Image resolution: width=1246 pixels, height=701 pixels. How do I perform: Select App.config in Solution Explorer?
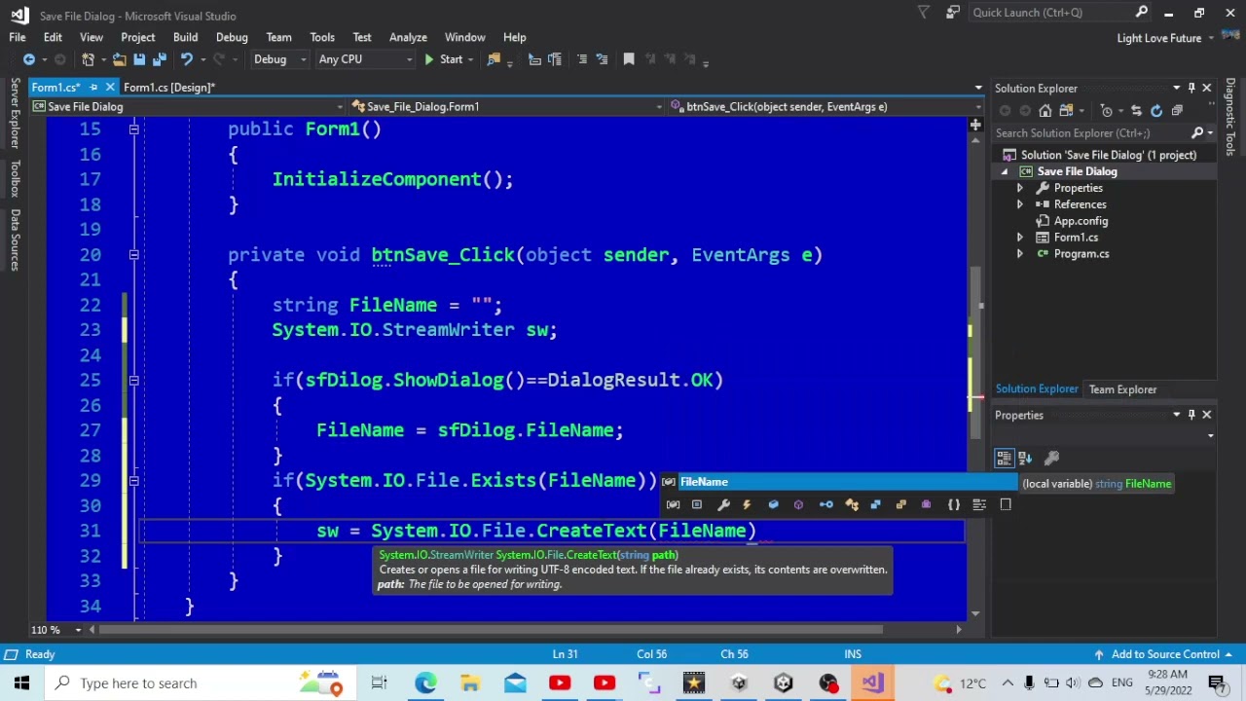point(1081,221)
